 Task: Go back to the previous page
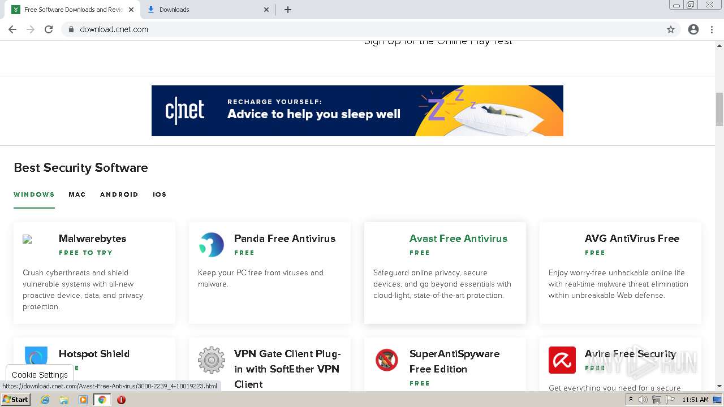pos(12,29)
